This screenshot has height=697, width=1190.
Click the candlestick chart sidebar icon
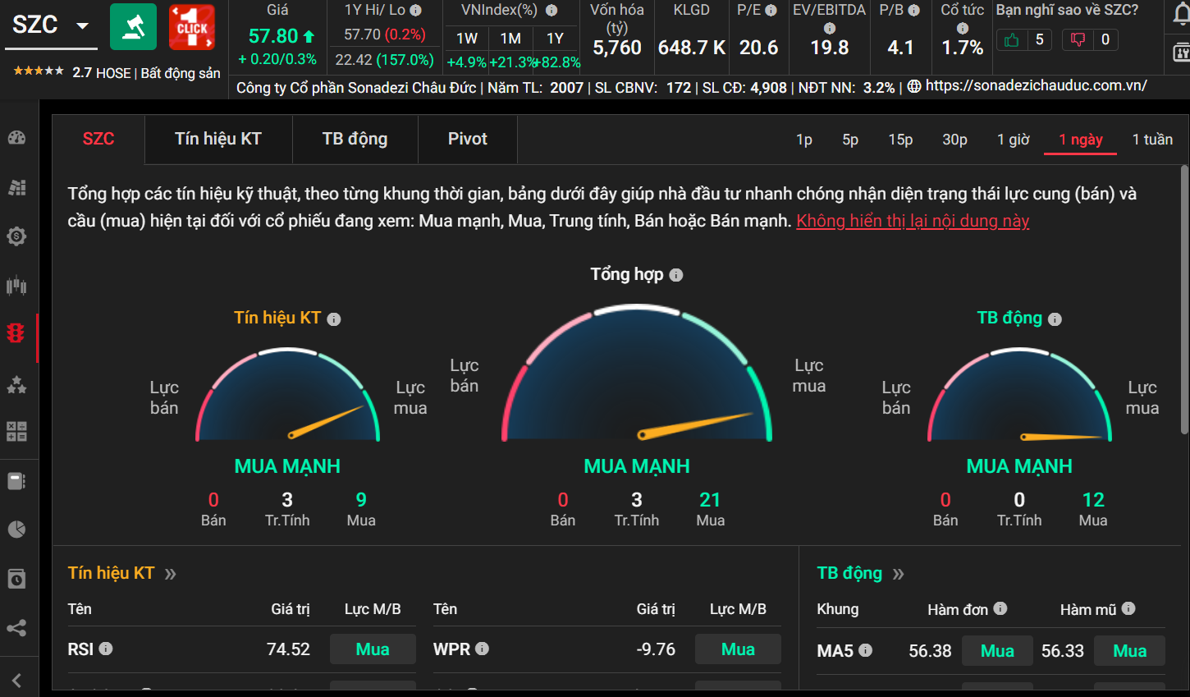click(16, 285)
